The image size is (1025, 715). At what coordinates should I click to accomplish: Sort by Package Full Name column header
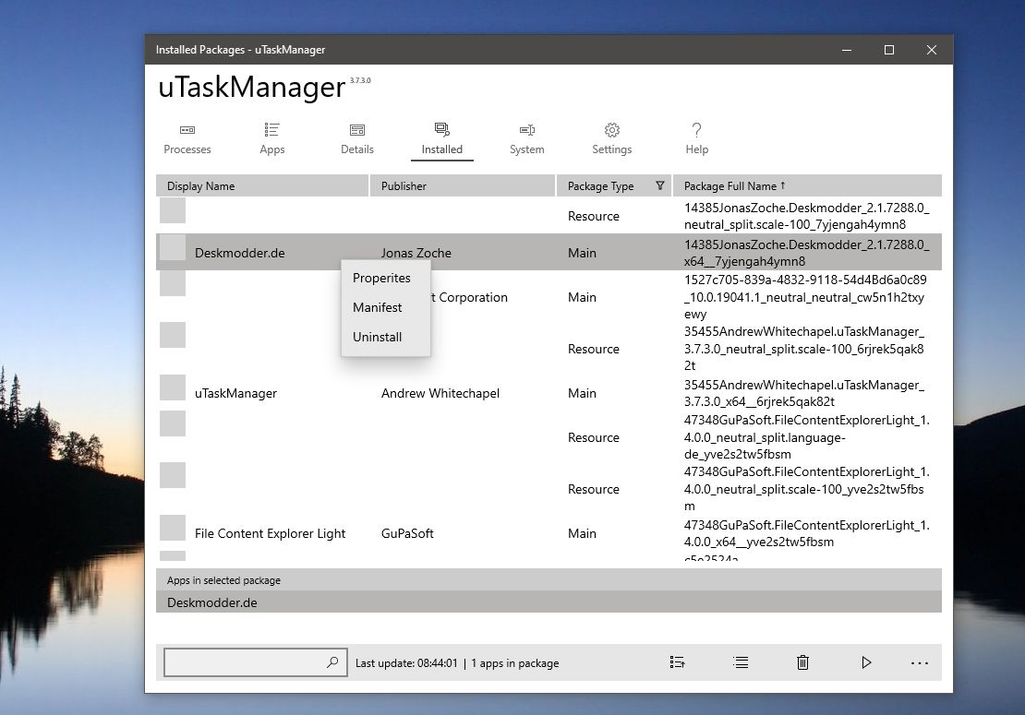pyautogui.click(x=807, y=186)
